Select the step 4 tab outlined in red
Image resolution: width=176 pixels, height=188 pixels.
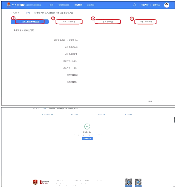146,22
